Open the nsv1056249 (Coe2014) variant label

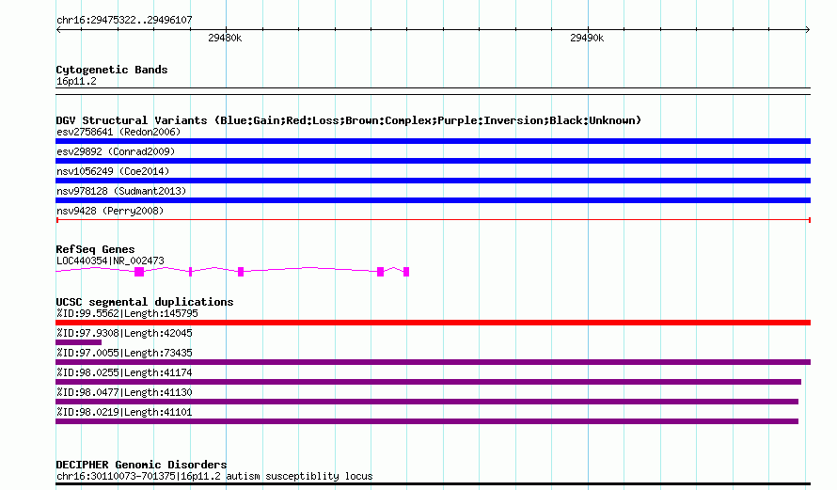point(113,171)
